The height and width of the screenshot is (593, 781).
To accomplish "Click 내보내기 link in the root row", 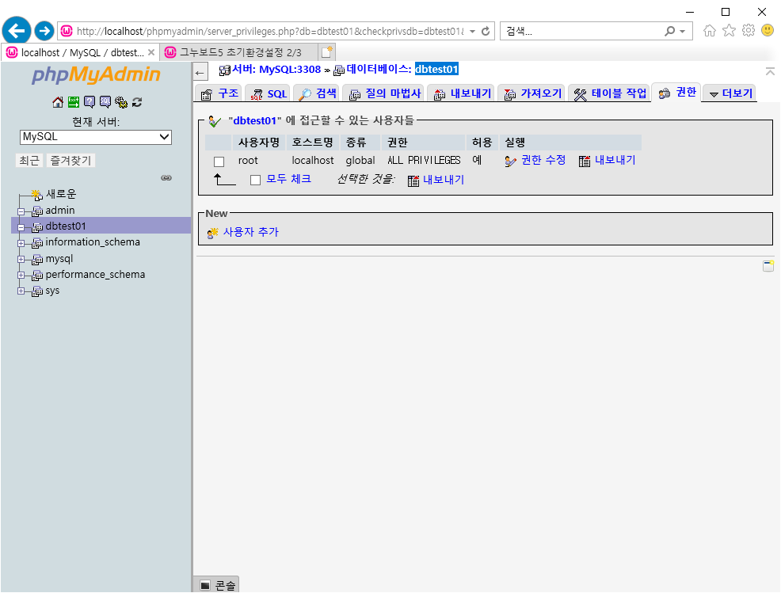I will point(615,160).
